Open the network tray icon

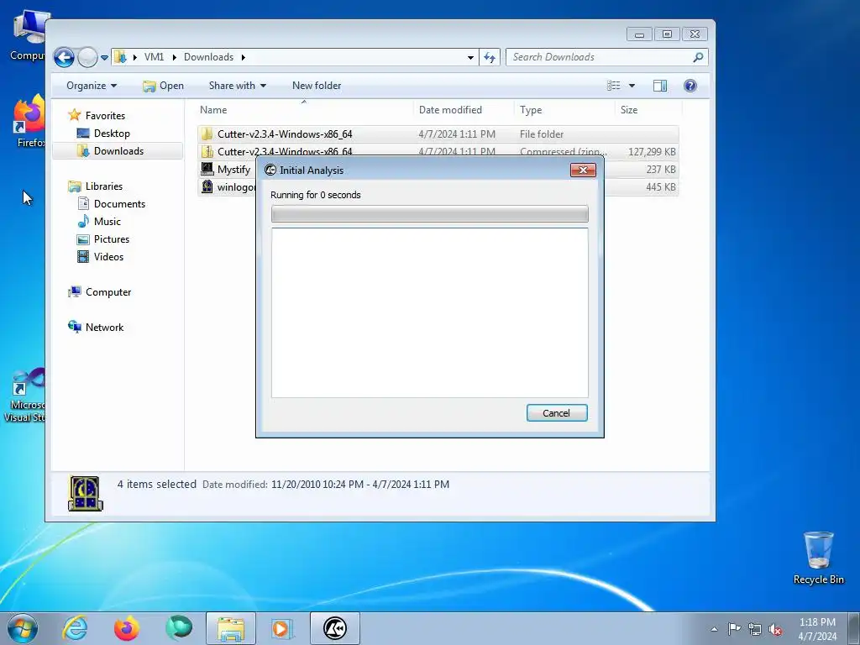pos(755,629)
